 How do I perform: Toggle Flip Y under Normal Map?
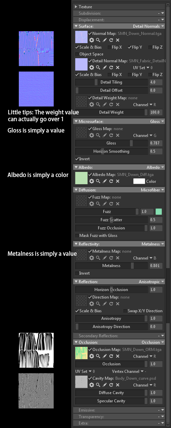(x=135, y=47)
